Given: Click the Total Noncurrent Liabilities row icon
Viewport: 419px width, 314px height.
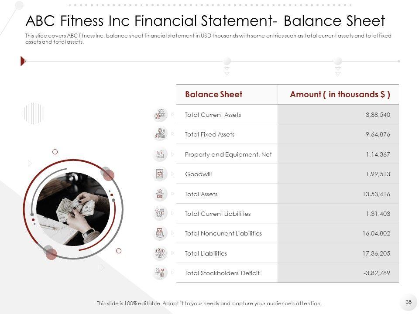Looking at the screenshot, I should 160,233.
